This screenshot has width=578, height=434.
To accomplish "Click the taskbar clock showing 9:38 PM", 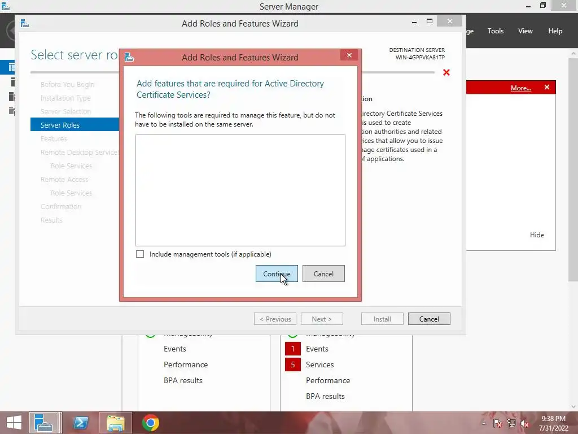I will point(553,423).
